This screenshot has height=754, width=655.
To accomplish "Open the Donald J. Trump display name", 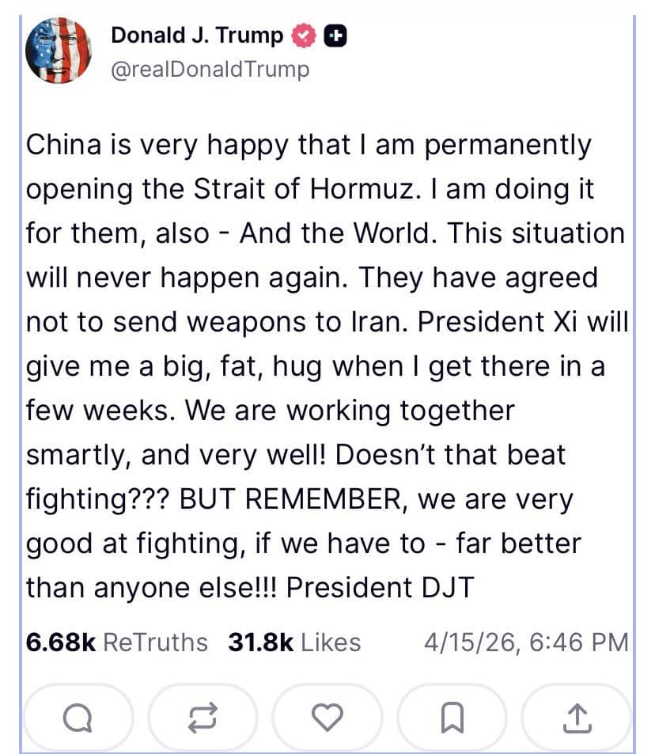I will tap(196, 36).
